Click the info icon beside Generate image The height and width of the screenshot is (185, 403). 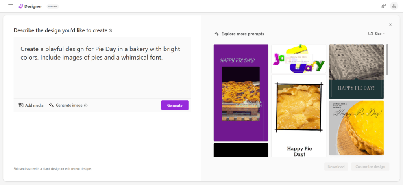[x=86, y=105]
